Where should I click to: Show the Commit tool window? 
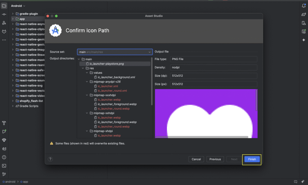[4, 14]
